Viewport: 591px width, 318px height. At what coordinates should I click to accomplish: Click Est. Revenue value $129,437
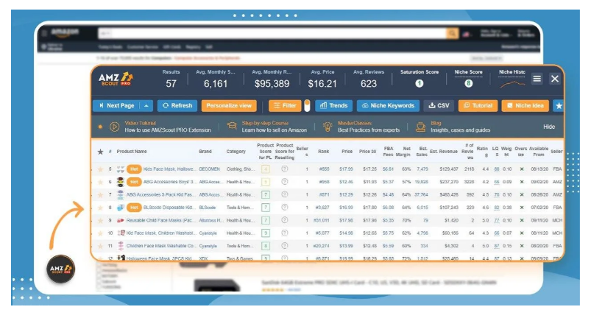[x=448, y=169]
